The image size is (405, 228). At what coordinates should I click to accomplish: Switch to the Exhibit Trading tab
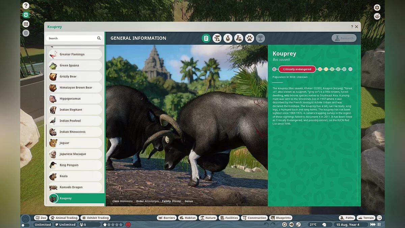[96, 218]
